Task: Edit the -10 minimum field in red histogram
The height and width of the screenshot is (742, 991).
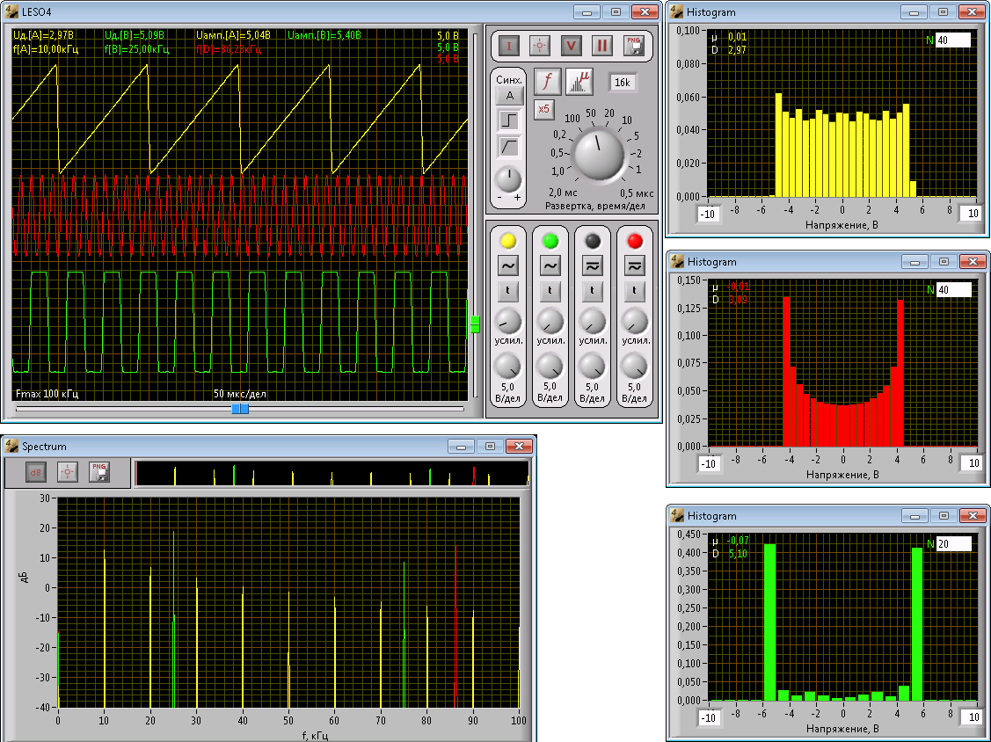Action: [709, 463]
